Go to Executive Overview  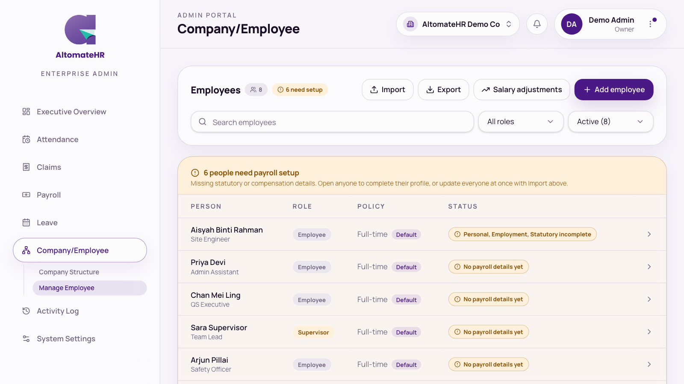[80, 111]
